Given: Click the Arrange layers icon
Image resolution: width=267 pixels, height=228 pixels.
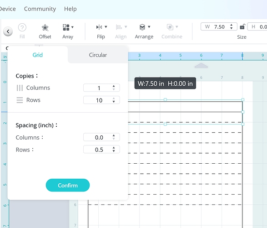Looking at the screenshot, I should [x=142, y=27].
